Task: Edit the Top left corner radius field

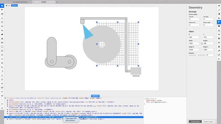Action: 194,19
